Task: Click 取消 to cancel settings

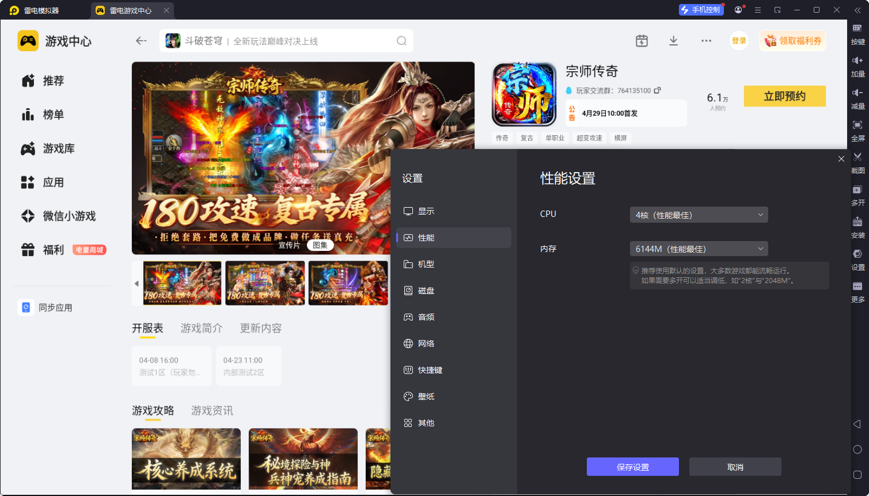Action: (x=735, y=467)
